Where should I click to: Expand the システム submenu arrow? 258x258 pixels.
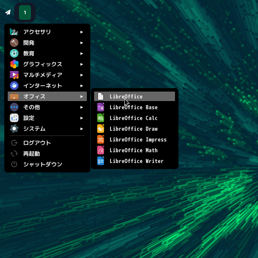pyautogui.click(x=82, y=129)
